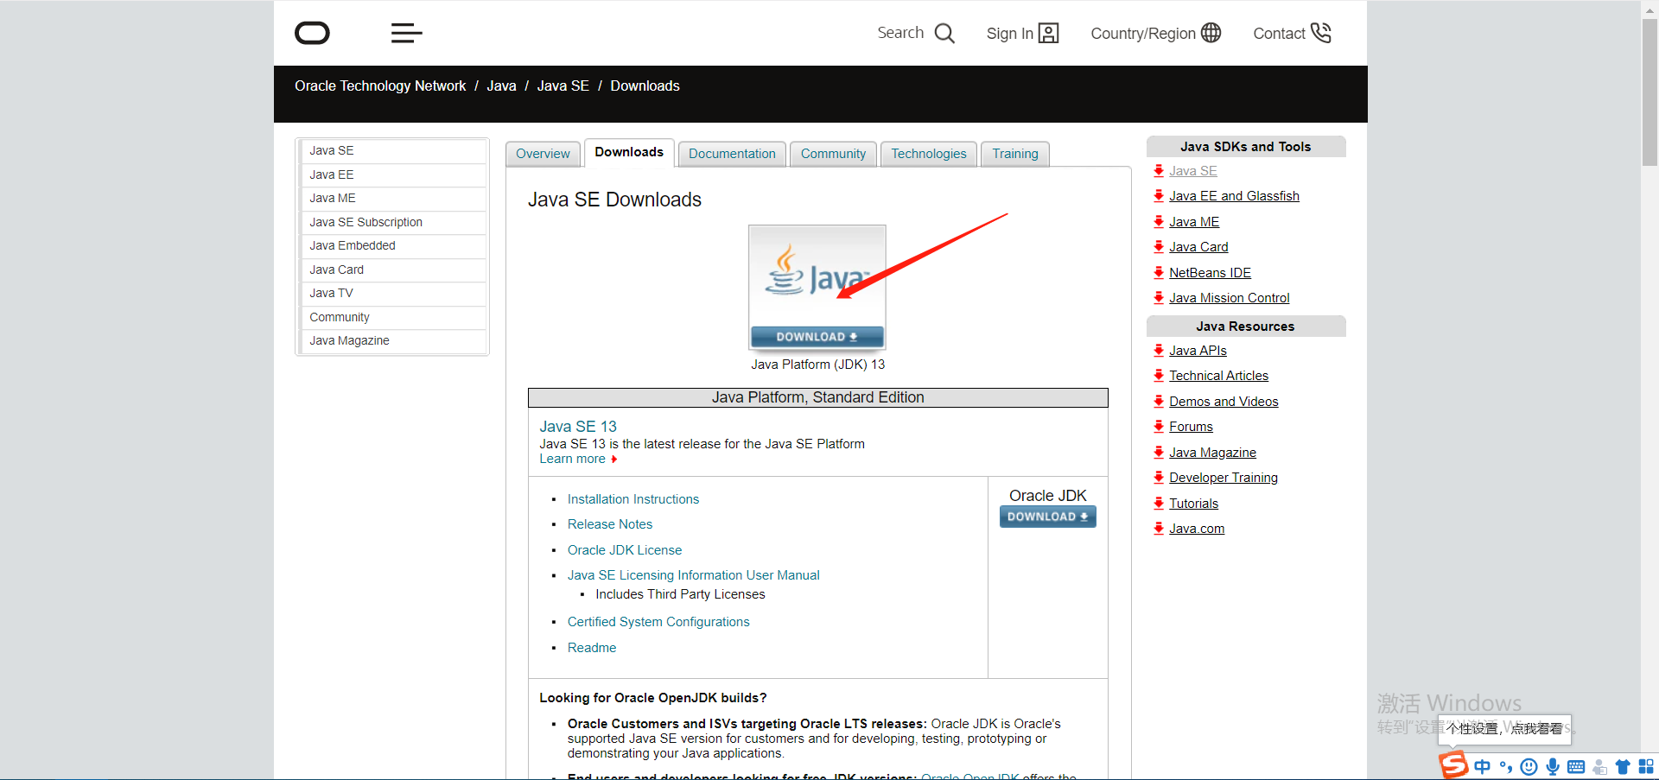Open the Java SE 13 heading link
Screen dimensions: 1659x780
(x=578, y=427)
